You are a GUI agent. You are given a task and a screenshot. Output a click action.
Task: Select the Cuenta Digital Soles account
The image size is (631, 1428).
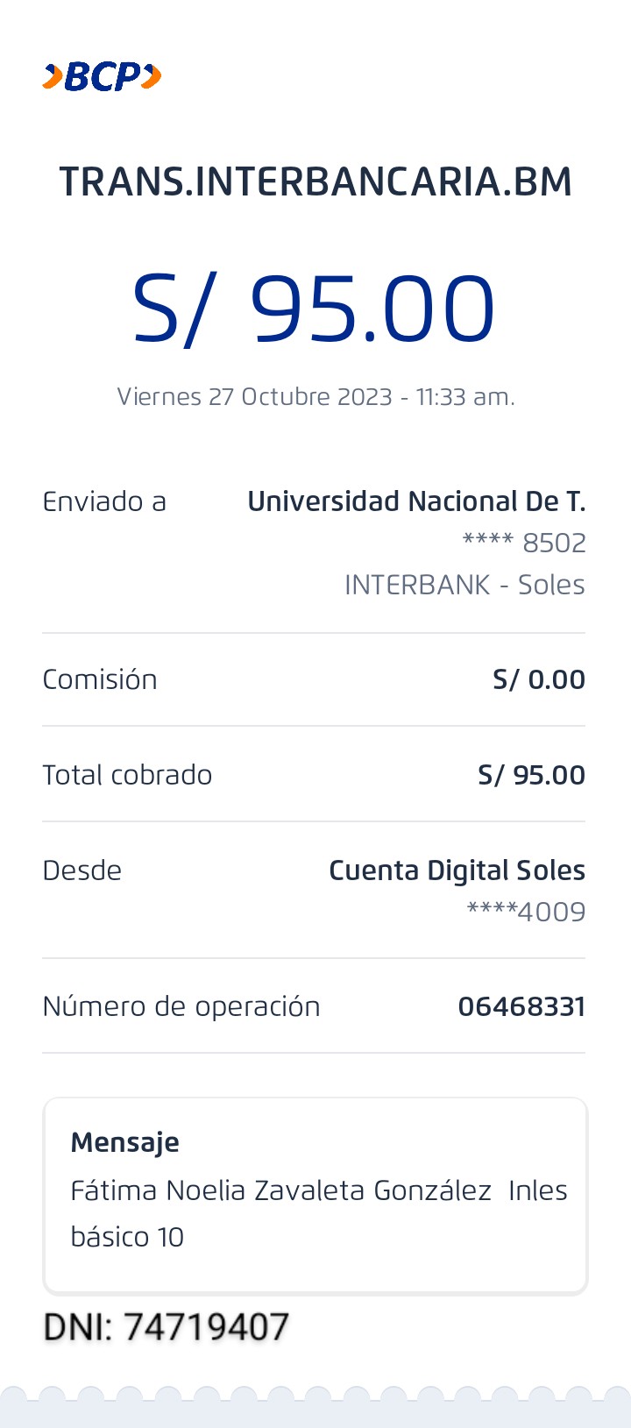457,870
